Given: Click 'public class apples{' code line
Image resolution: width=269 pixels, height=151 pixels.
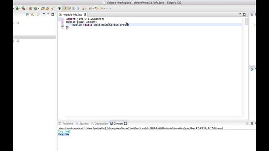Looking at the screenshot, I should (x=82, y=22).
